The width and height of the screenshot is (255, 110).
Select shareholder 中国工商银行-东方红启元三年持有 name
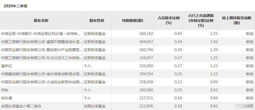click(42, 58)
